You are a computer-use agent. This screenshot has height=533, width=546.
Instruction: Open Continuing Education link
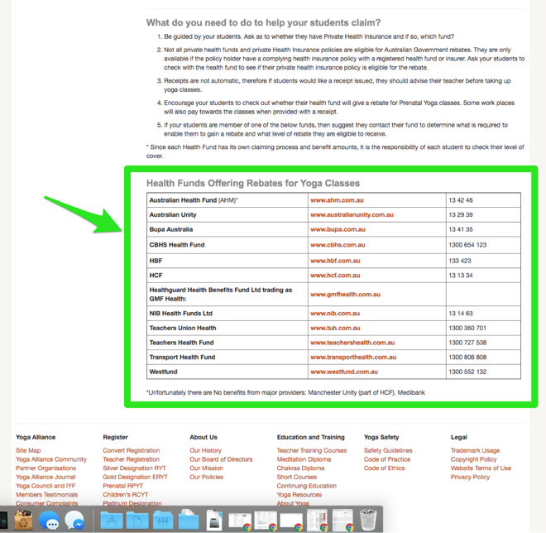tap(306, 486)
